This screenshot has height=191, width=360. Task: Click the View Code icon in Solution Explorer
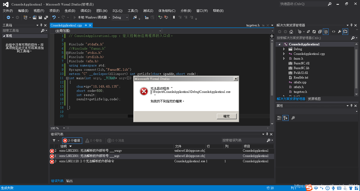334,32
